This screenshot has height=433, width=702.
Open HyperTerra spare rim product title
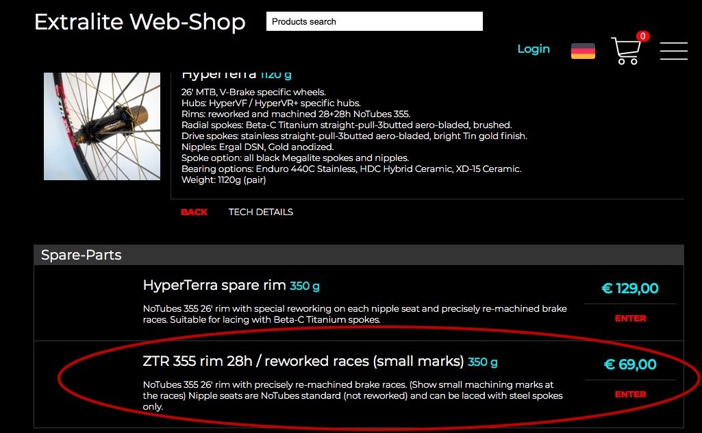coord(214,285)
